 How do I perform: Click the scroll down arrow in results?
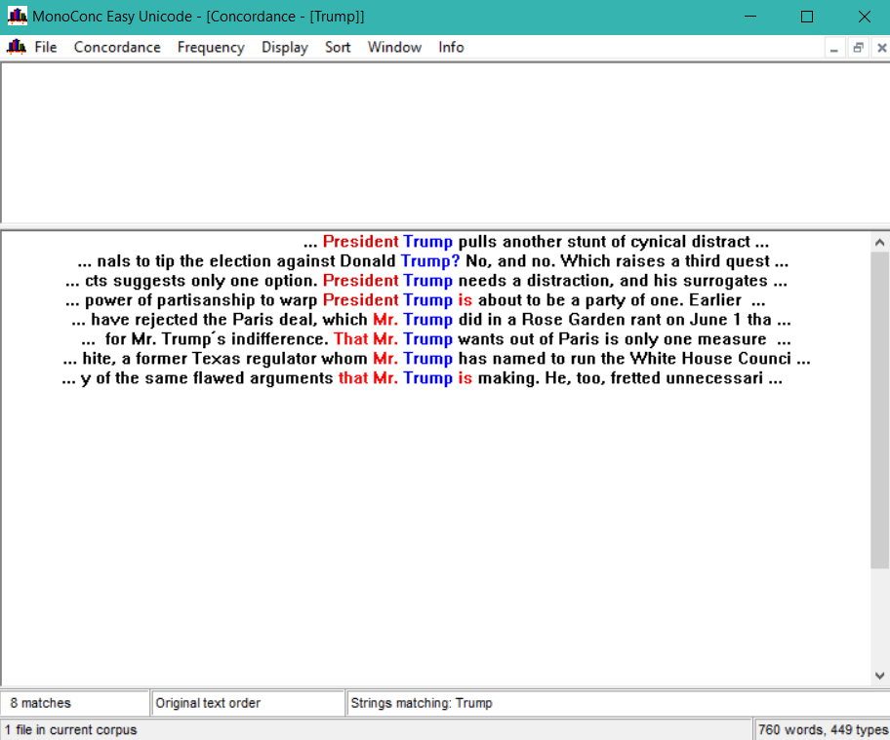(879, 675)
